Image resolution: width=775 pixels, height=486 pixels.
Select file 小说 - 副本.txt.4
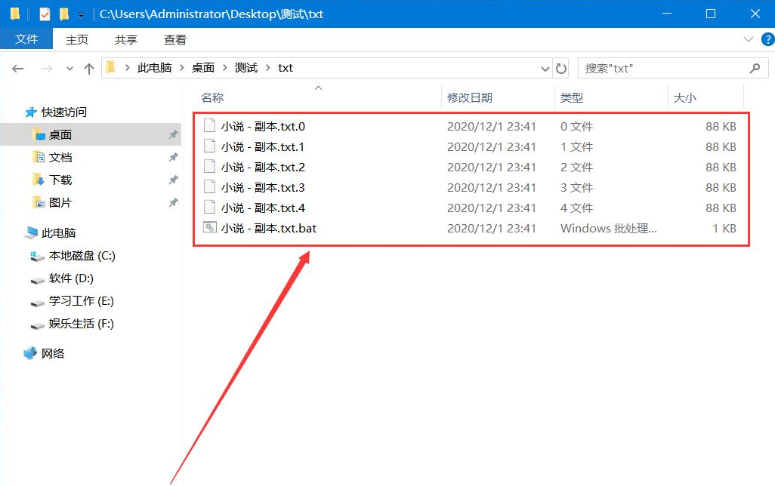click(262, 208)
